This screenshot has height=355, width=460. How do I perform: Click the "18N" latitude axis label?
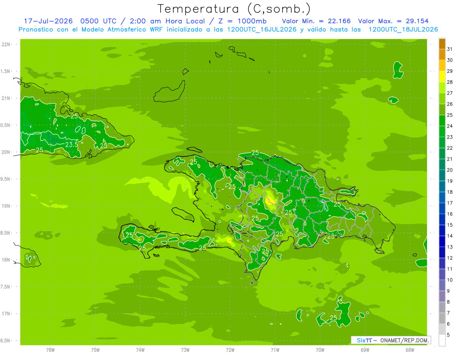6,260
